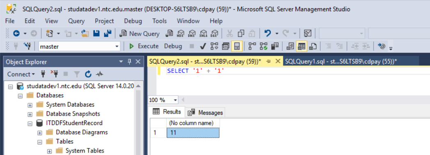The height and width of the screenshot is (155, 430).
Task: Start a DAX query
Action: 214,34
